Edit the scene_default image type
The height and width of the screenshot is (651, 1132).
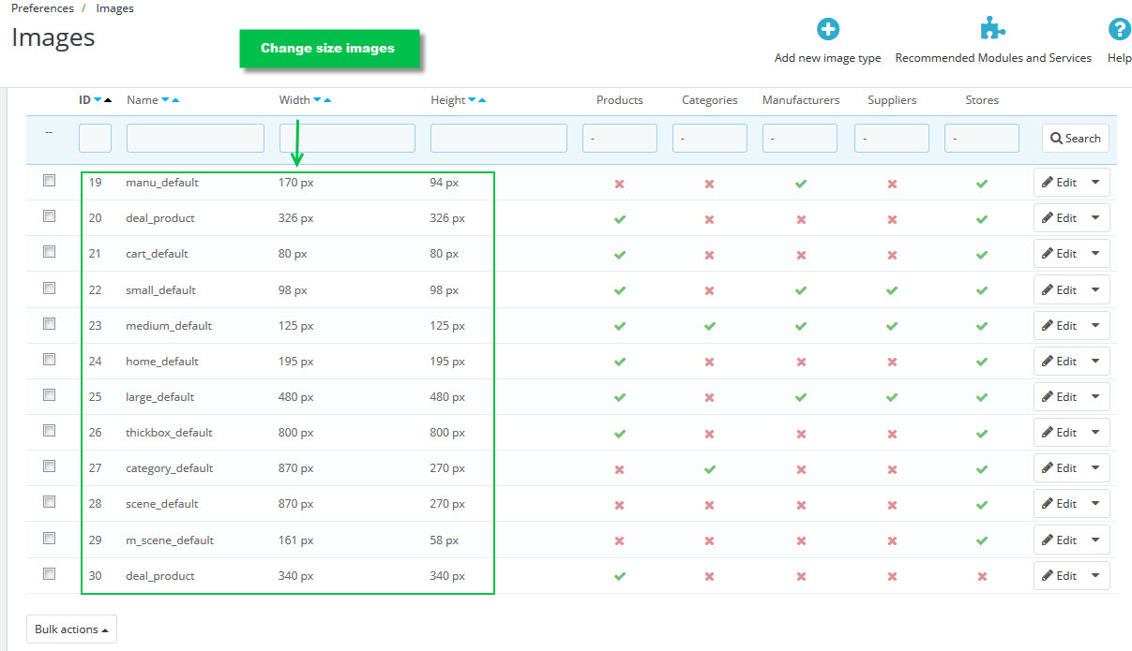click(1059, 504)
